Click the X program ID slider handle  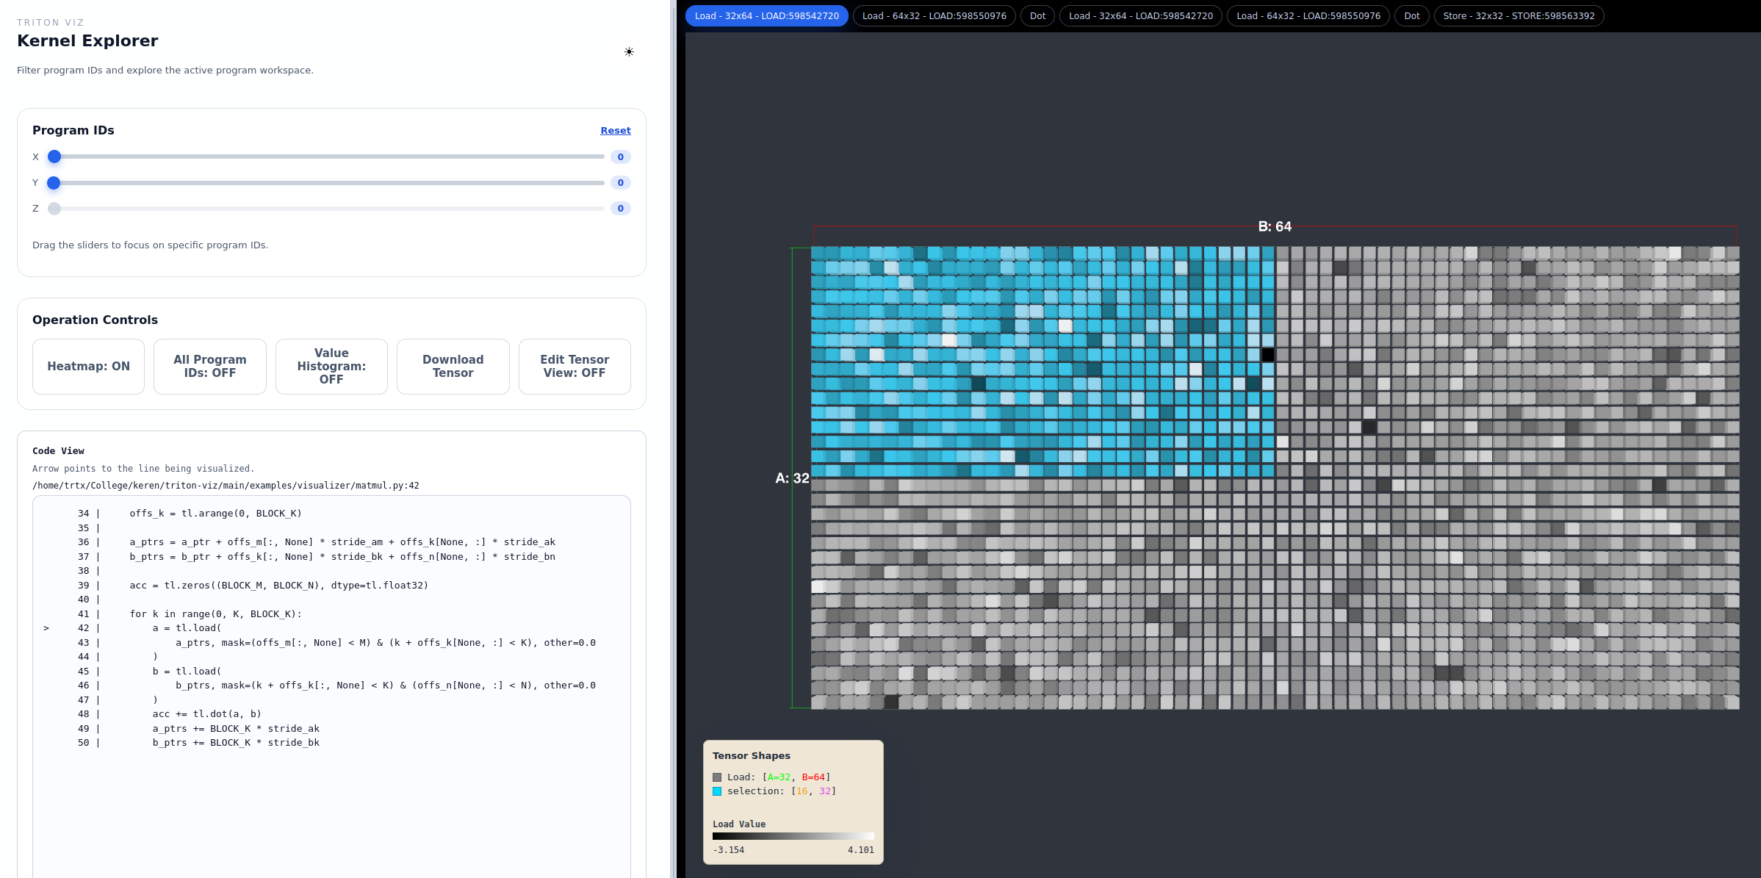[x=54, y=156]
